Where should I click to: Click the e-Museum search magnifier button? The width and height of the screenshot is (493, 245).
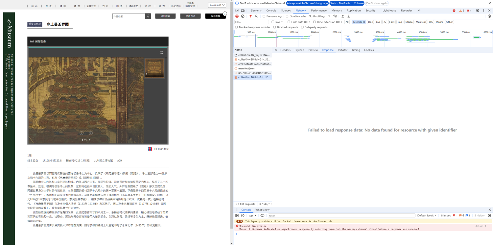148,16
